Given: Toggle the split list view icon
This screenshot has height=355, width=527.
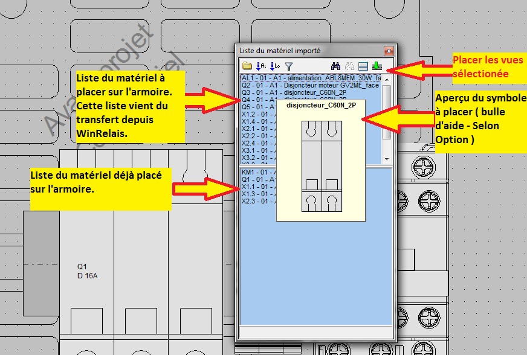Looking at the screenshot, I should [363, 66].
